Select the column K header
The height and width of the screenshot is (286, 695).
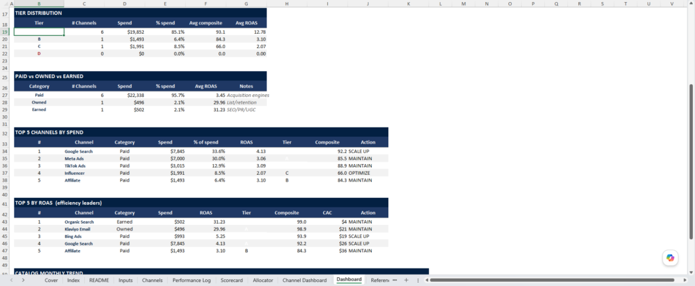408,3
